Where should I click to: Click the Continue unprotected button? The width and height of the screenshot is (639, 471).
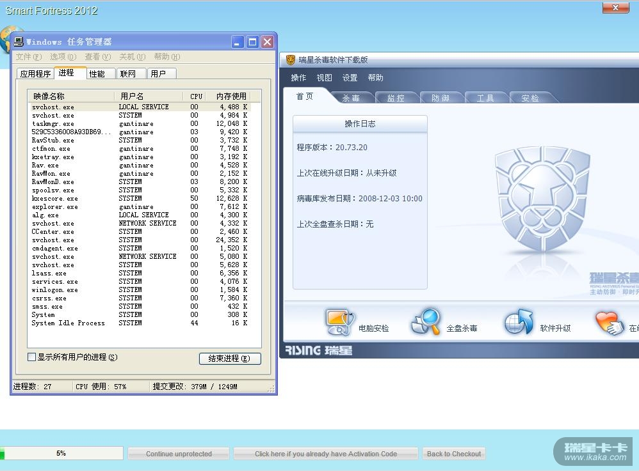179,454
